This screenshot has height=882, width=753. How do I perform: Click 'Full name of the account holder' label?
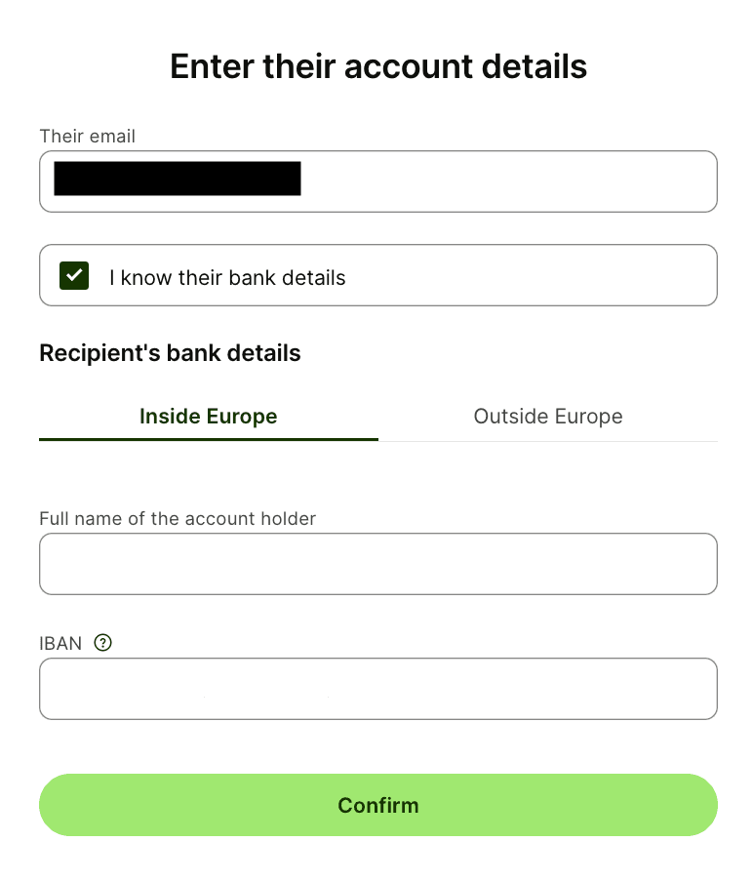coord(178,519)
